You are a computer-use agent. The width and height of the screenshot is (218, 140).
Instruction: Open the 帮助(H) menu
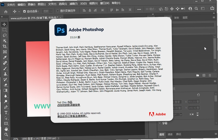pyautogui.click(x=116, y=3)
